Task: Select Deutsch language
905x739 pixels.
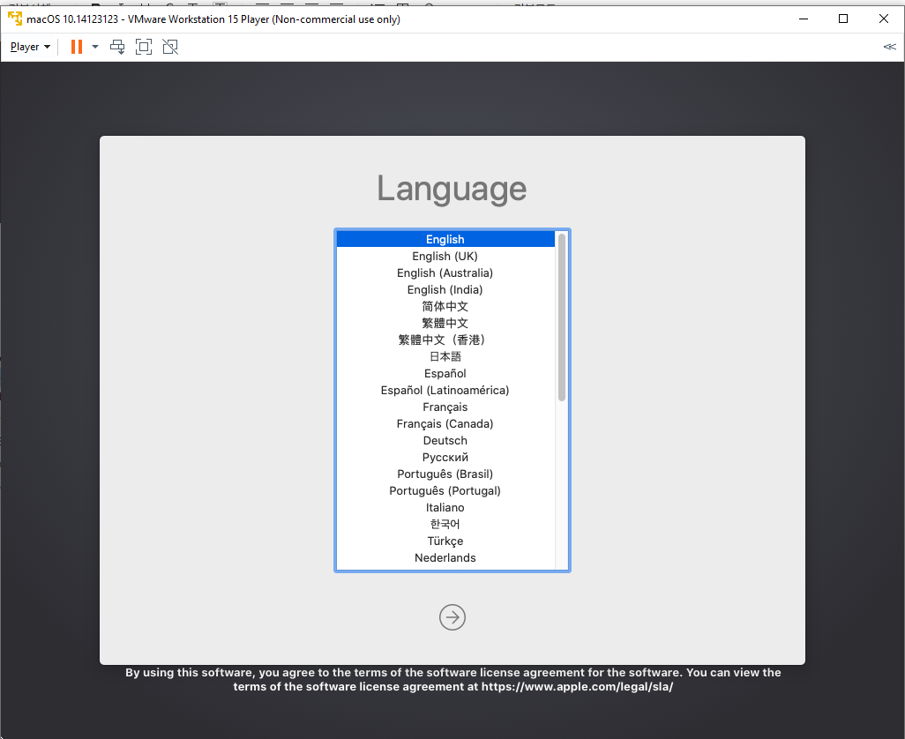Action: (x=445, y=440)
